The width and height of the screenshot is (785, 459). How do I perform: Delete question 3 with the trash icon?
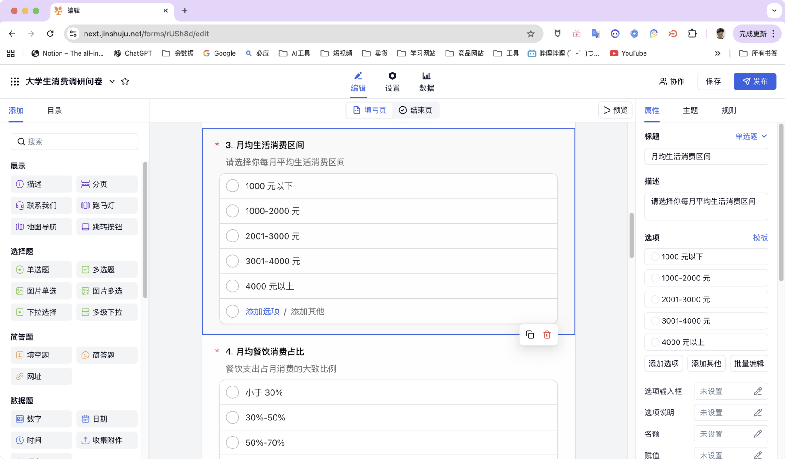[547, 335]
